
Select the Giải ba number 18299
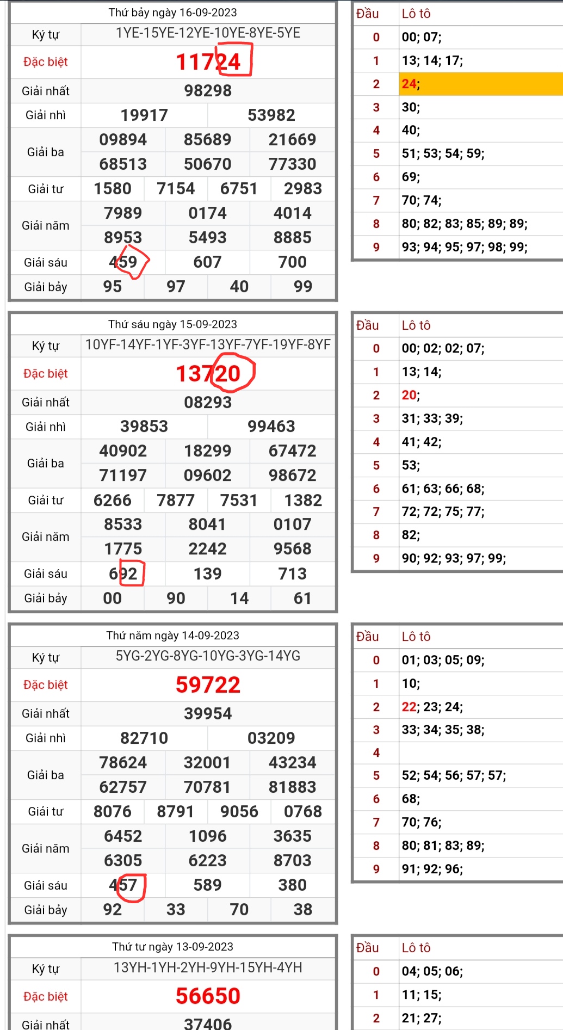(x=208, y=451)
